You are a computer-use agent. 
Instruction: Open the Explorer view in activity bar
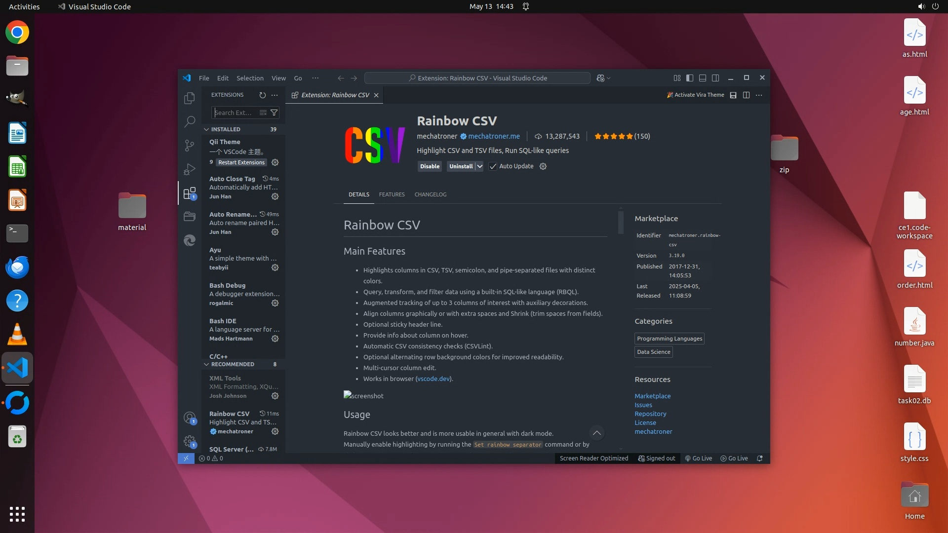click(189, 98)
